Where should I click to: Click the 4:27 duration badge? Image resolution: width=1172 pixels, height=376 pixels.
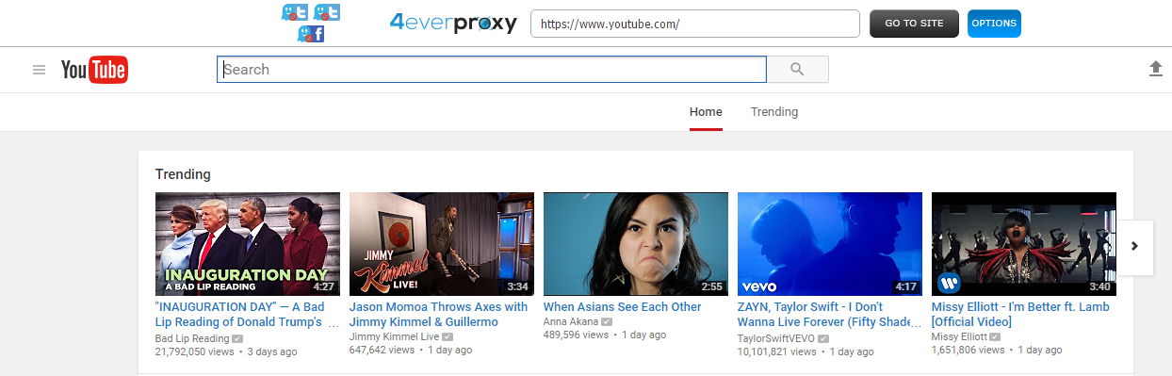click(324, 286)
